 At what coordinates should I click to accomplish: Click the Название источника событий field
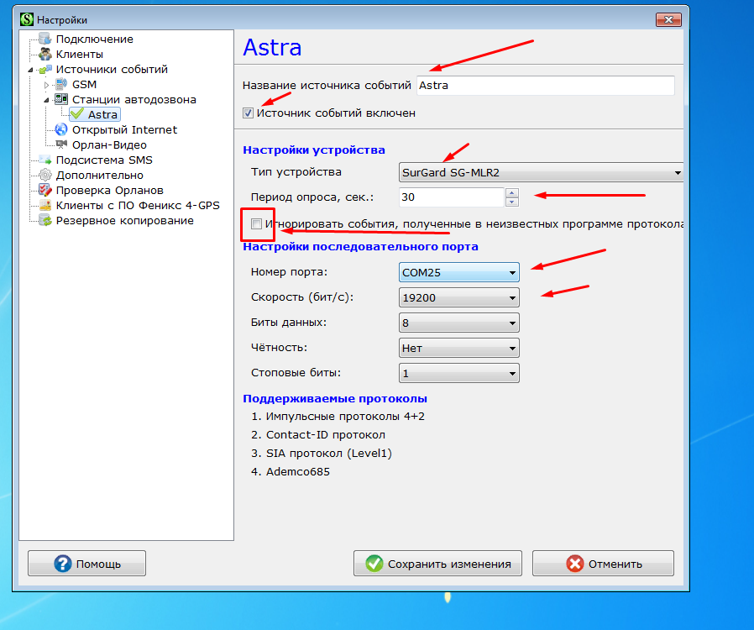545,85
